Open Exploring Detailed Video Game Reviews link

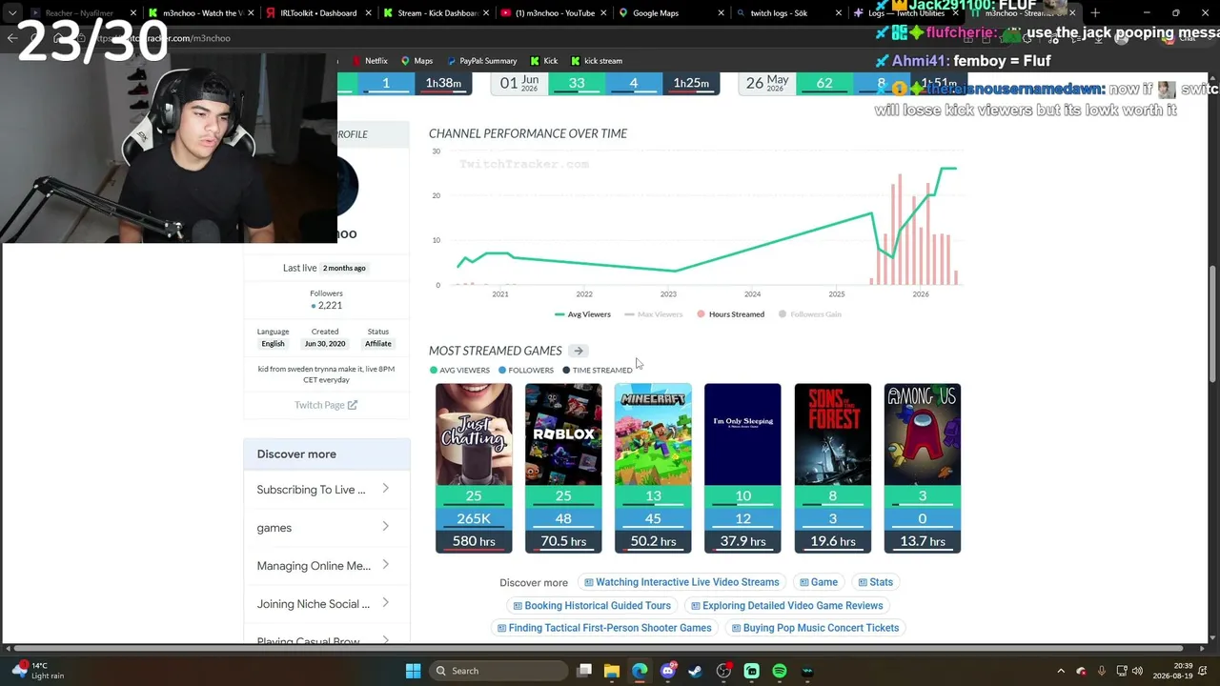[x=786, y=605]
